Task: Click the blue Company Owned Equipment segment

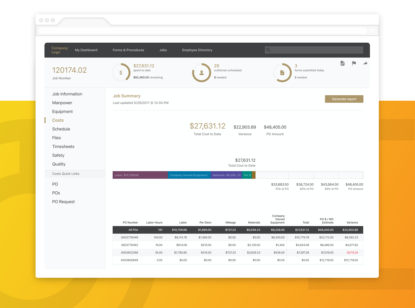Action: (x=189, y=175)
